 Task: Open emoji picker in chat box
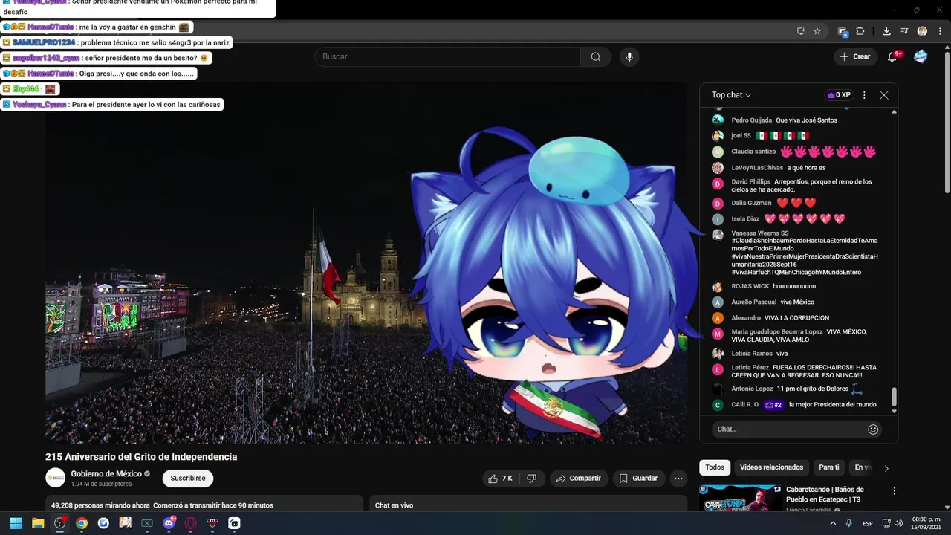point(873,429)
